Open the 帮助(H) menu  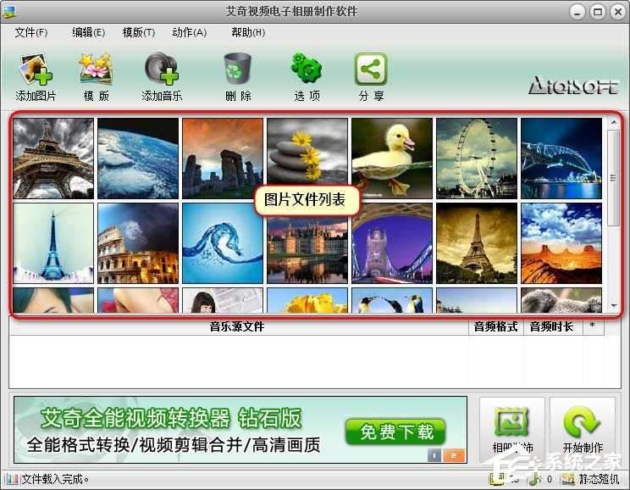[247, 32]
